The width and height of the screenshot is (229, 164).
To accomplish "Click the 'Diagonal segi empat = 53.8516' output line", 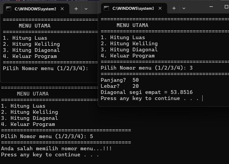I will coord(146,92).
